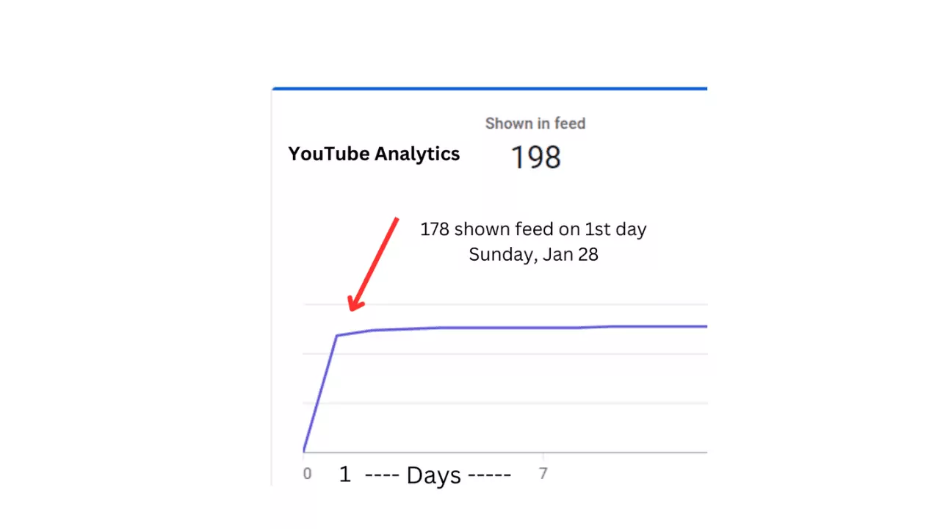Click the middle horizontal gridline
This screenshot has width=940, height=529.
514,354
